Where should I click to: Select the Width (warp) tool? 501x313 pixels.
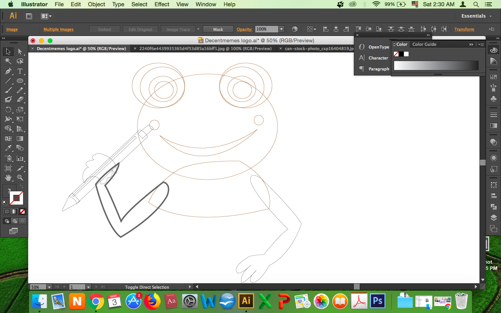pos(8,119)
